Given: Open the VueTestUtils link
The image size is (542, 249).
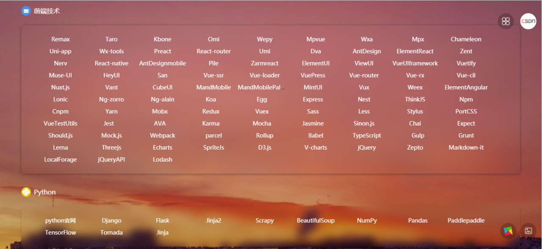Looking at the screenshot, I should click(x=61, y=123).
